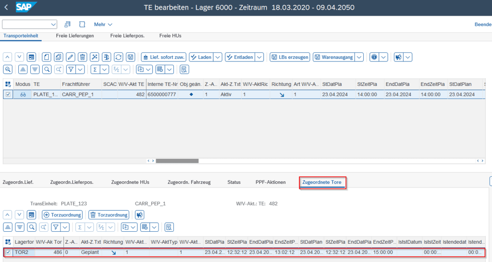Screen dimensions: 492x262
Task: Click the LBs erzeugen button
Action: 290,57
